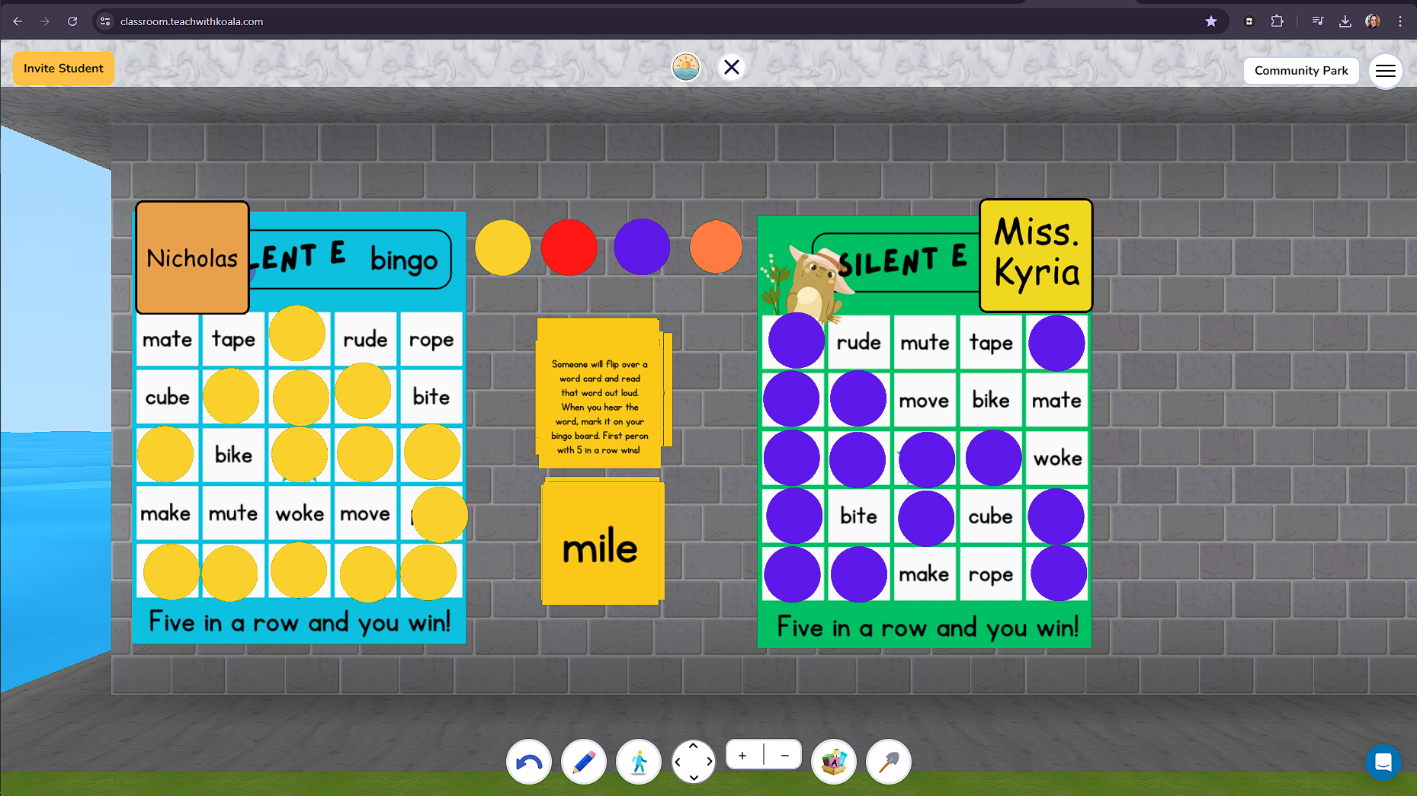1417x796 pixels.
Task: Select the shovel digging tool
Action: click(x=889, y=762)
